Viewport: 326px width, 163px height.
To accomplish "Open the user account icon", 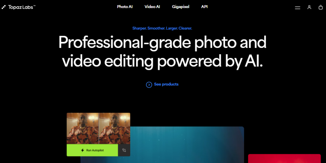I will pyautogui.click(x=309, y=7).
